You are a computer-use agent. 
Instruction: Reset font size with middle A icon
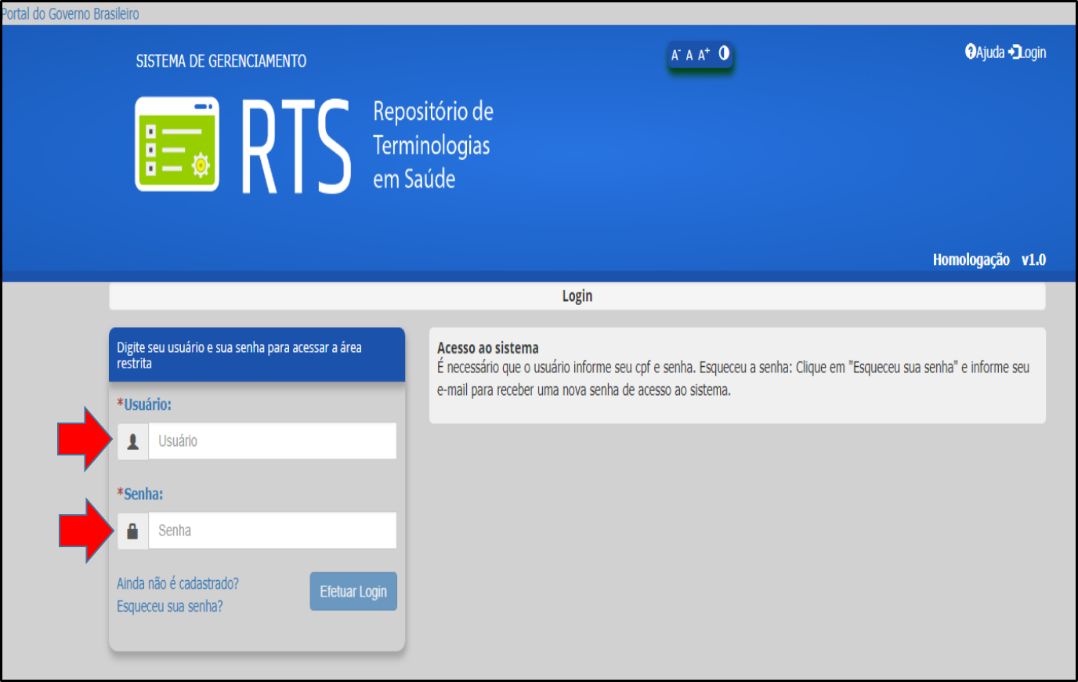coord(689,55)
